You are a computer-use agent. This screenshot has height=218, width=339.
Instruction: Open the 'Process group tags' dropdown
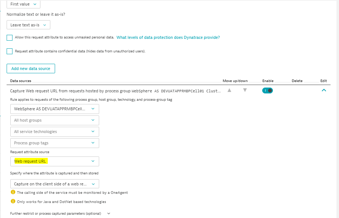point(54,143)
